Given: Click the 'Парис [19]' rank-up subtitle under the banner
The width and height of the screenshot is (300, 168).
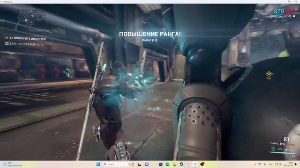Looking at the screenshot, I should (150, 41).
